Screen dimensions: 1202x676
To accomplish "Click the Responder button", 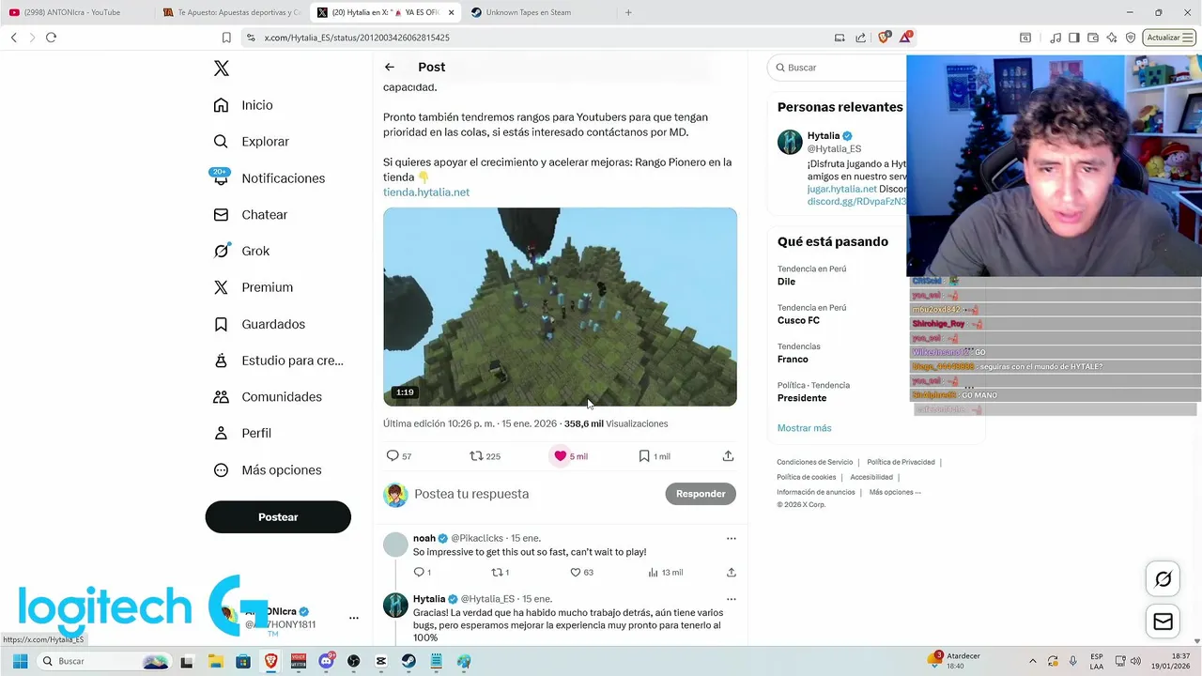I will tap(701, 494).
